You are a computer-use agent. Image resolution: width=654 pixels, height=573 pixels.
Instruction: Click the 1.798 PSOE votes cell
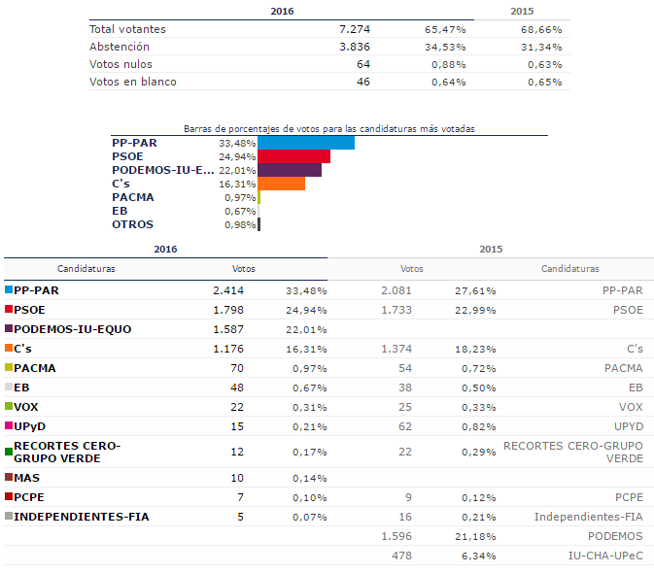pyautogui.click(x=228, y=310)
